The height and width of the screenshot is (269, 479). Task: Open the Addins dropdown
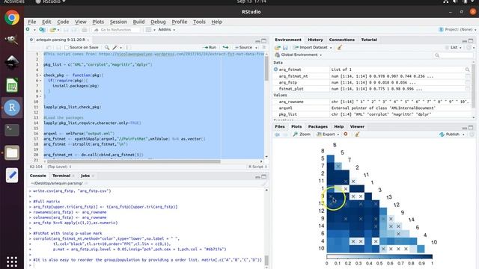click(x=166, y=30)
